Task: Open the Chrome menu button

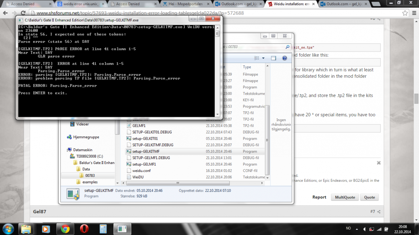Action: tap(414, 13)
